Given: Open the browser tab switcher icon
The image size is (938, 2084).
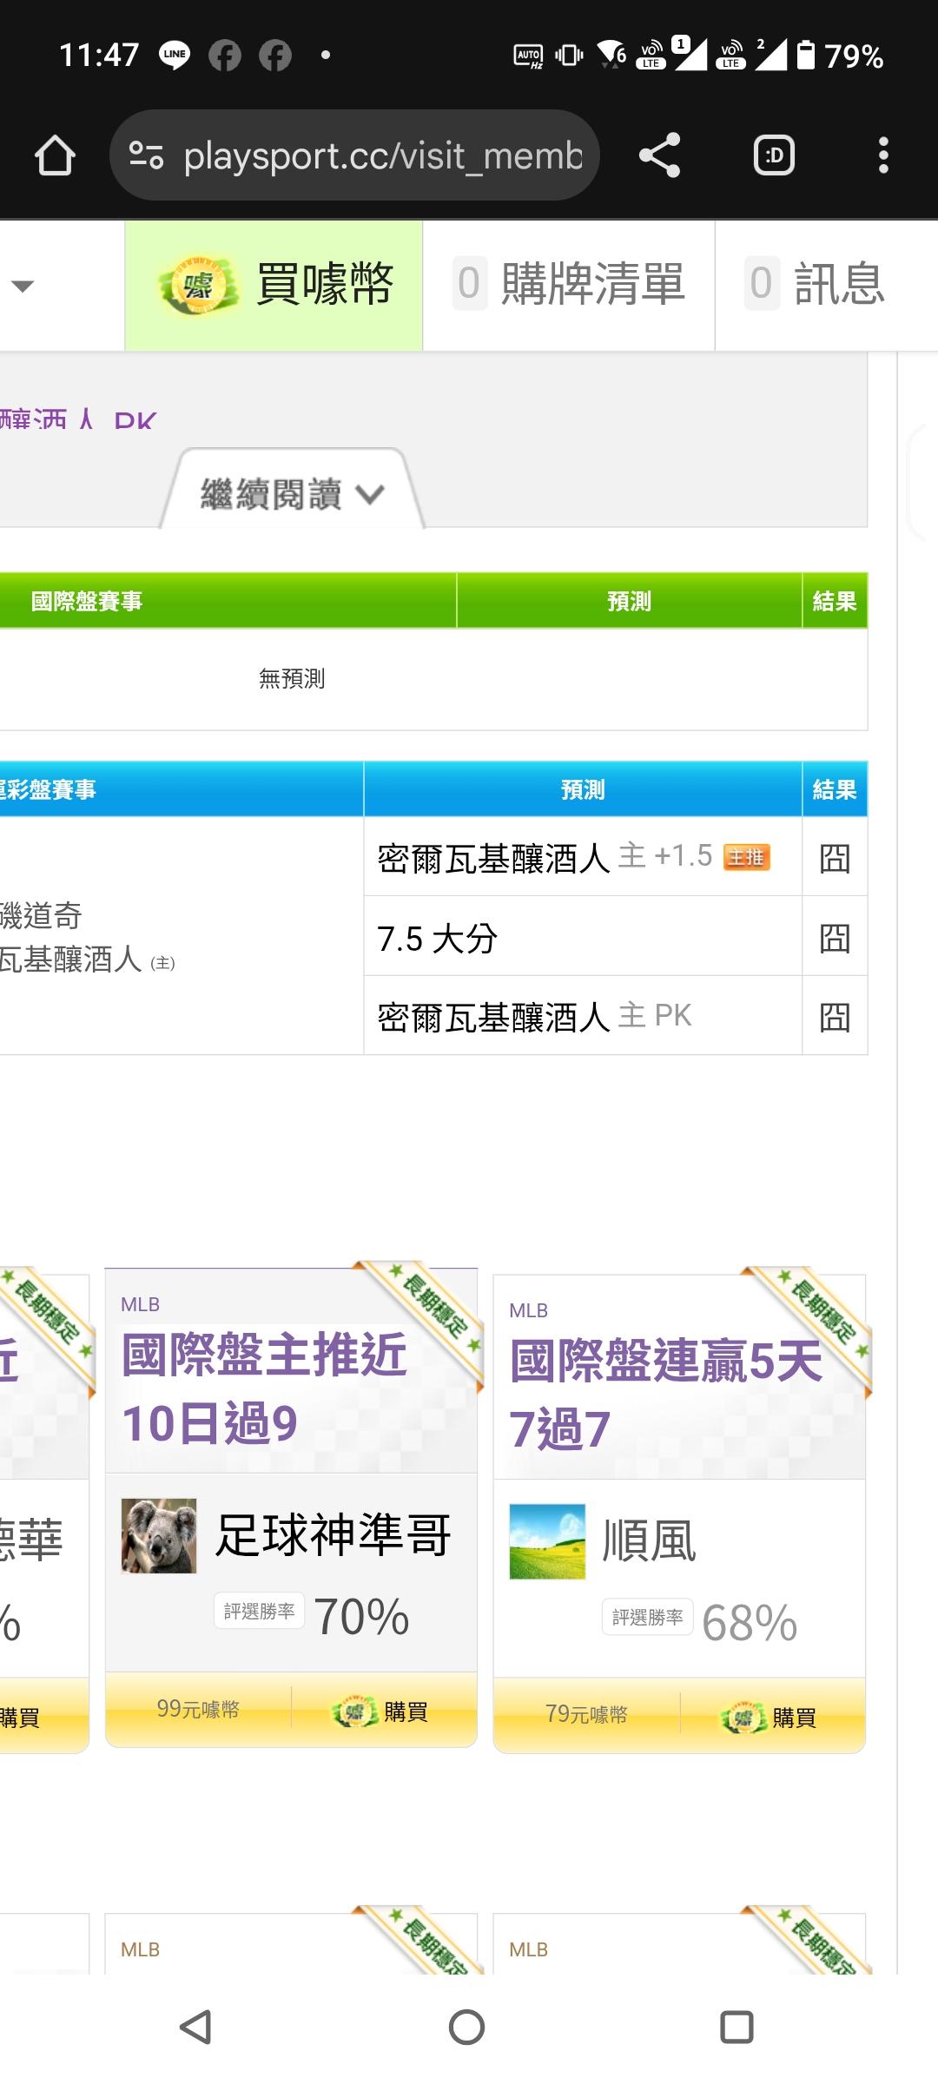Looking at the screenshot, I should (x=773, y=156).
